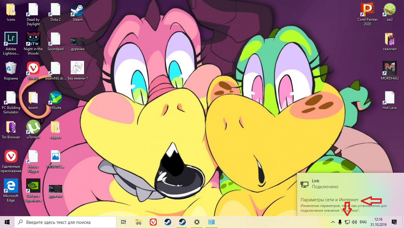
Task: Select the скиллап folder icon
Action: 389,42
